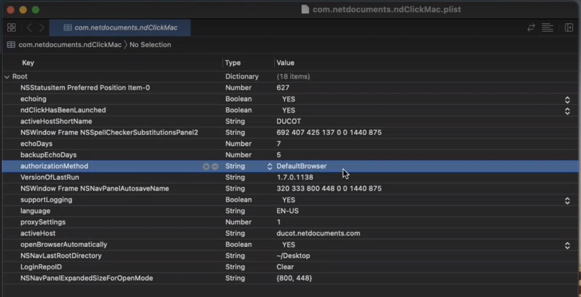Click the 1.7.0.1138 version value
This screenshot has height=297, width=581.
coord(295,178)
